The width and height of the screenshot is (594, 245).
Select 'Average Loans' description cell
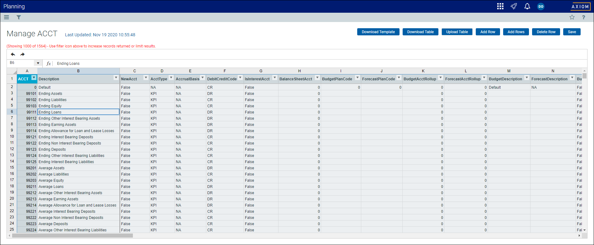tap(78, 186)
